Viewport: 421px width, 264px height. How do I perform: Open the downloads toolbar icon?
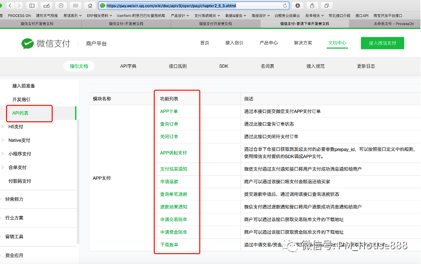click(298, 5)
